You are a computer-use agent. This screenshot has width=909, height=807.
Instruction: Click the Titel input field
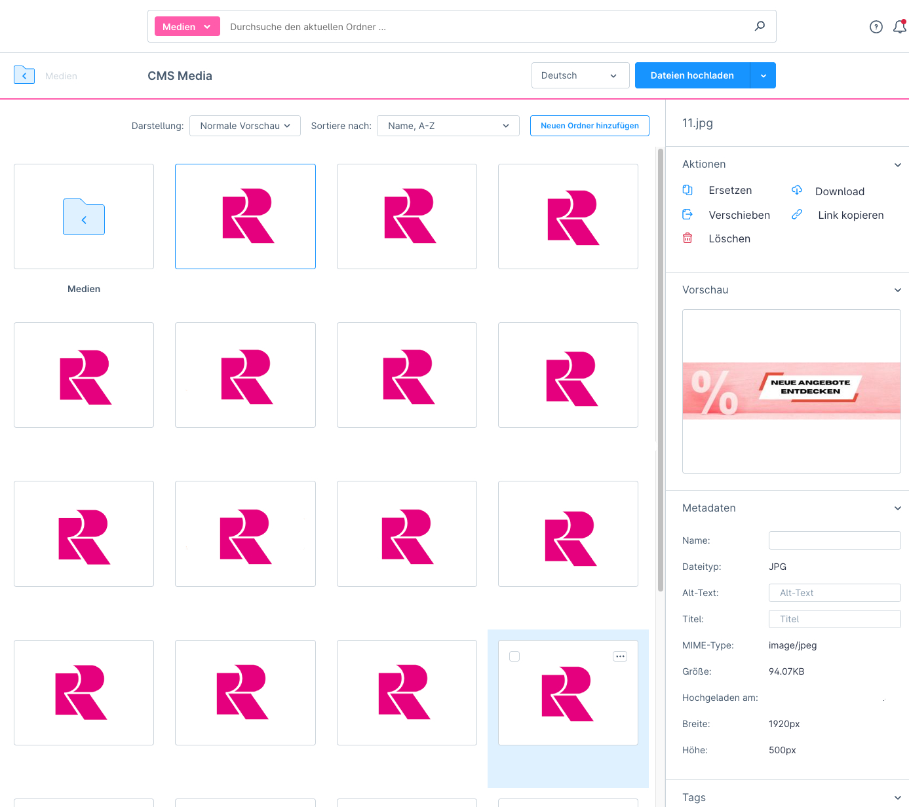(x=834, y=619)
